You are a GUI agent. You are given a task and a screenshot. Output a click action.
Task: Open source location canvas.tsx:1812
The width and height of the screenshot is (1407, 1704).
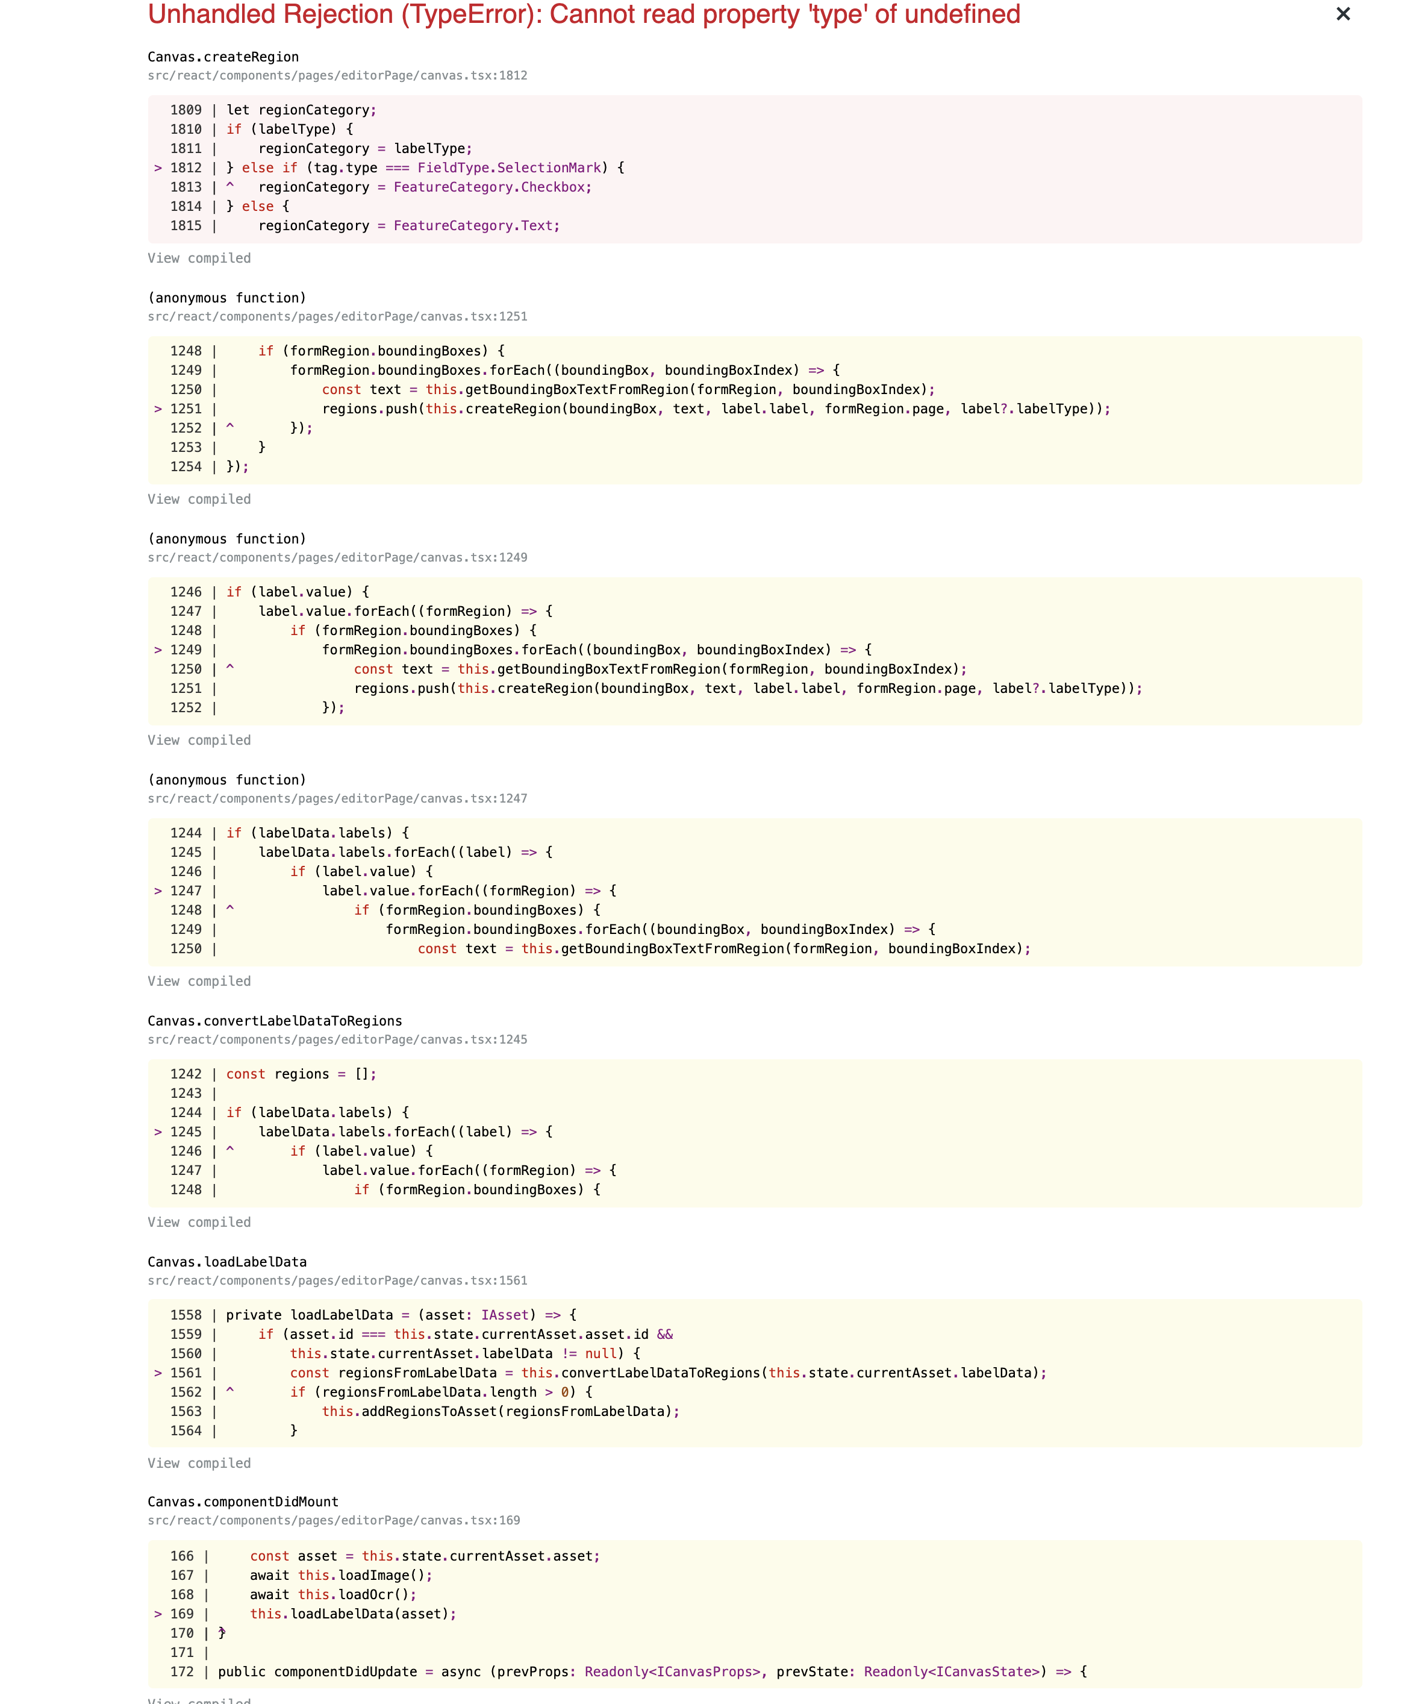point(337,75)
